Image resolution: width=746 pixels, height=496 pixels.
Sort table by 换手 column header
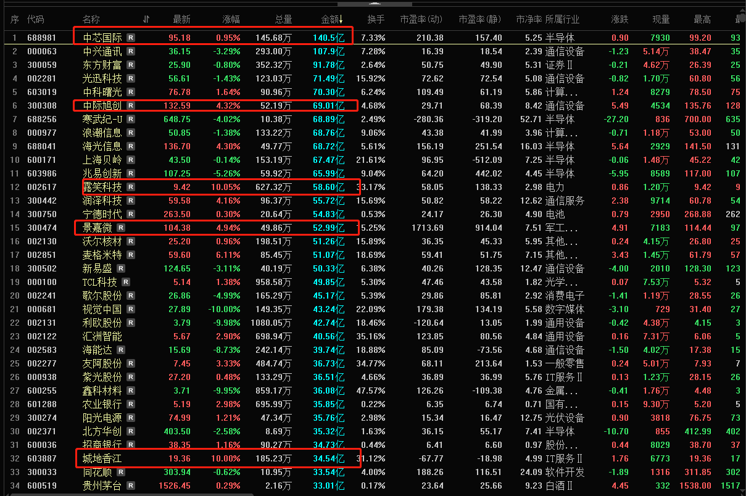(375, 20)
